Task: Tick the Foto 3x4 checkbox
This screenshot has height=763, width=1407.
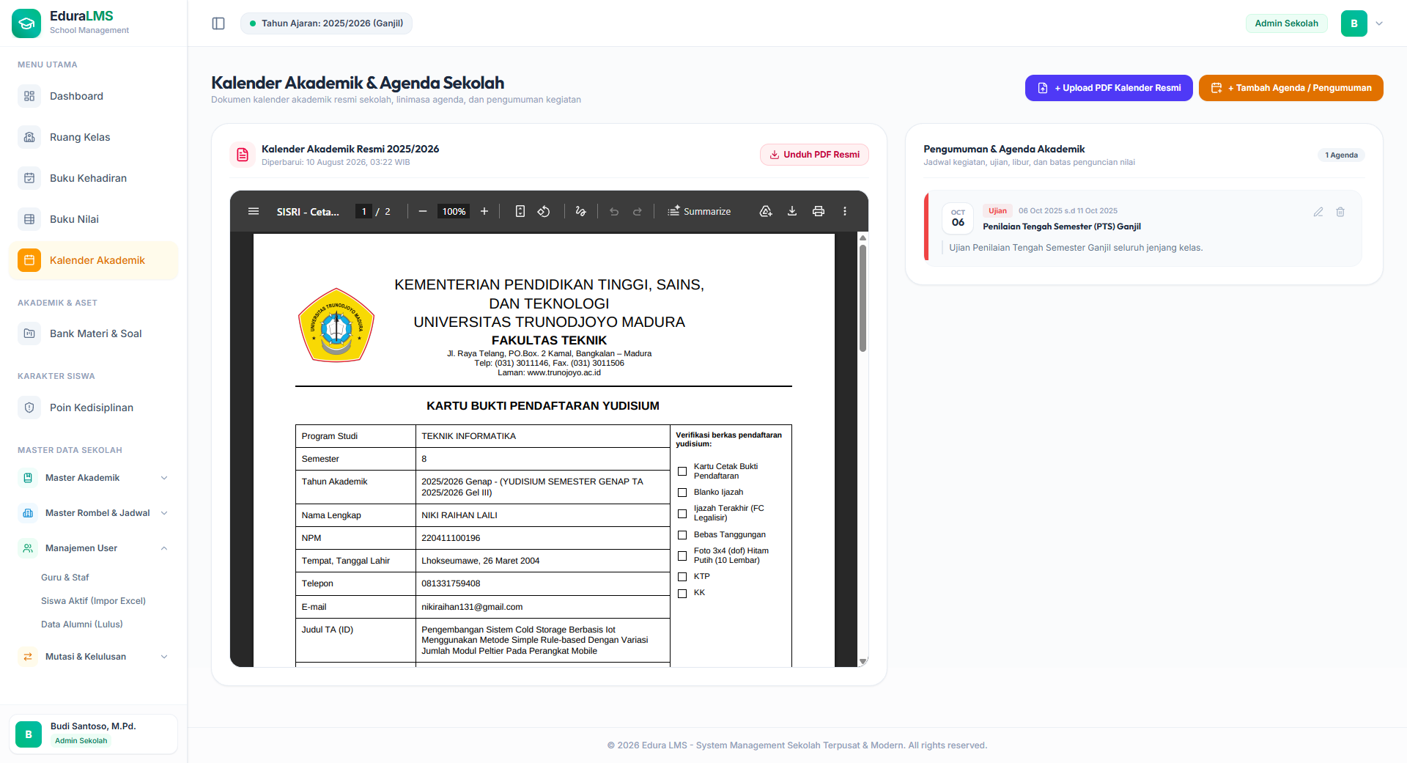Action: point(682,556)
